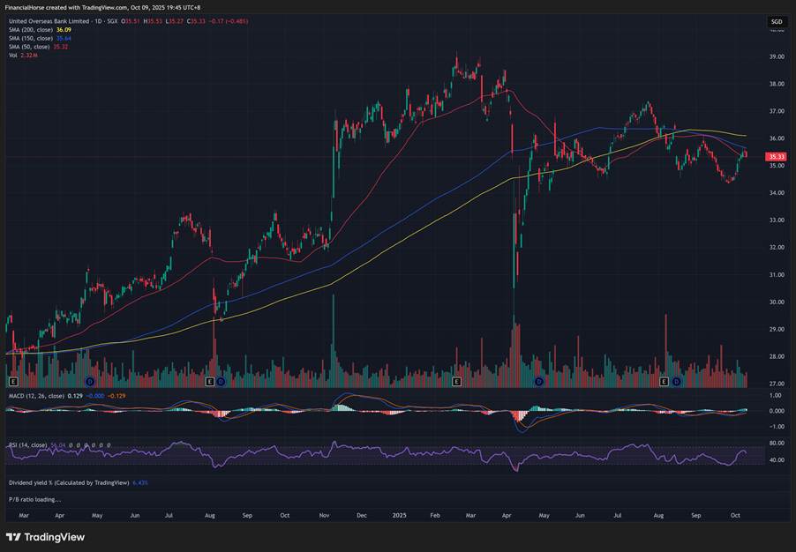Click the leftmost dividend D marker
This screenshot has height=552, width=796.
[x=90, y=382]
